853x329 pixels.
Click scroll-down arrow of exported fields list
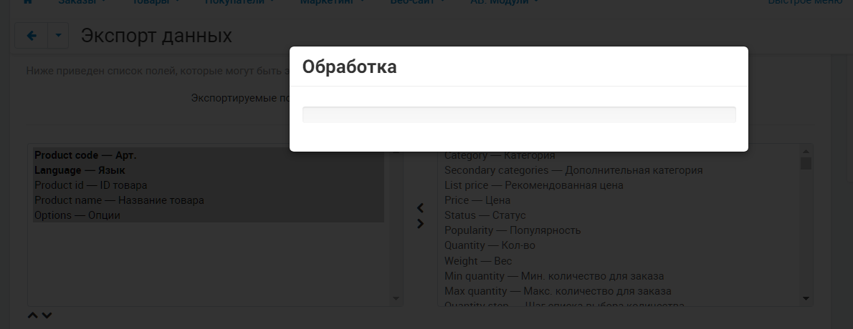396,298
